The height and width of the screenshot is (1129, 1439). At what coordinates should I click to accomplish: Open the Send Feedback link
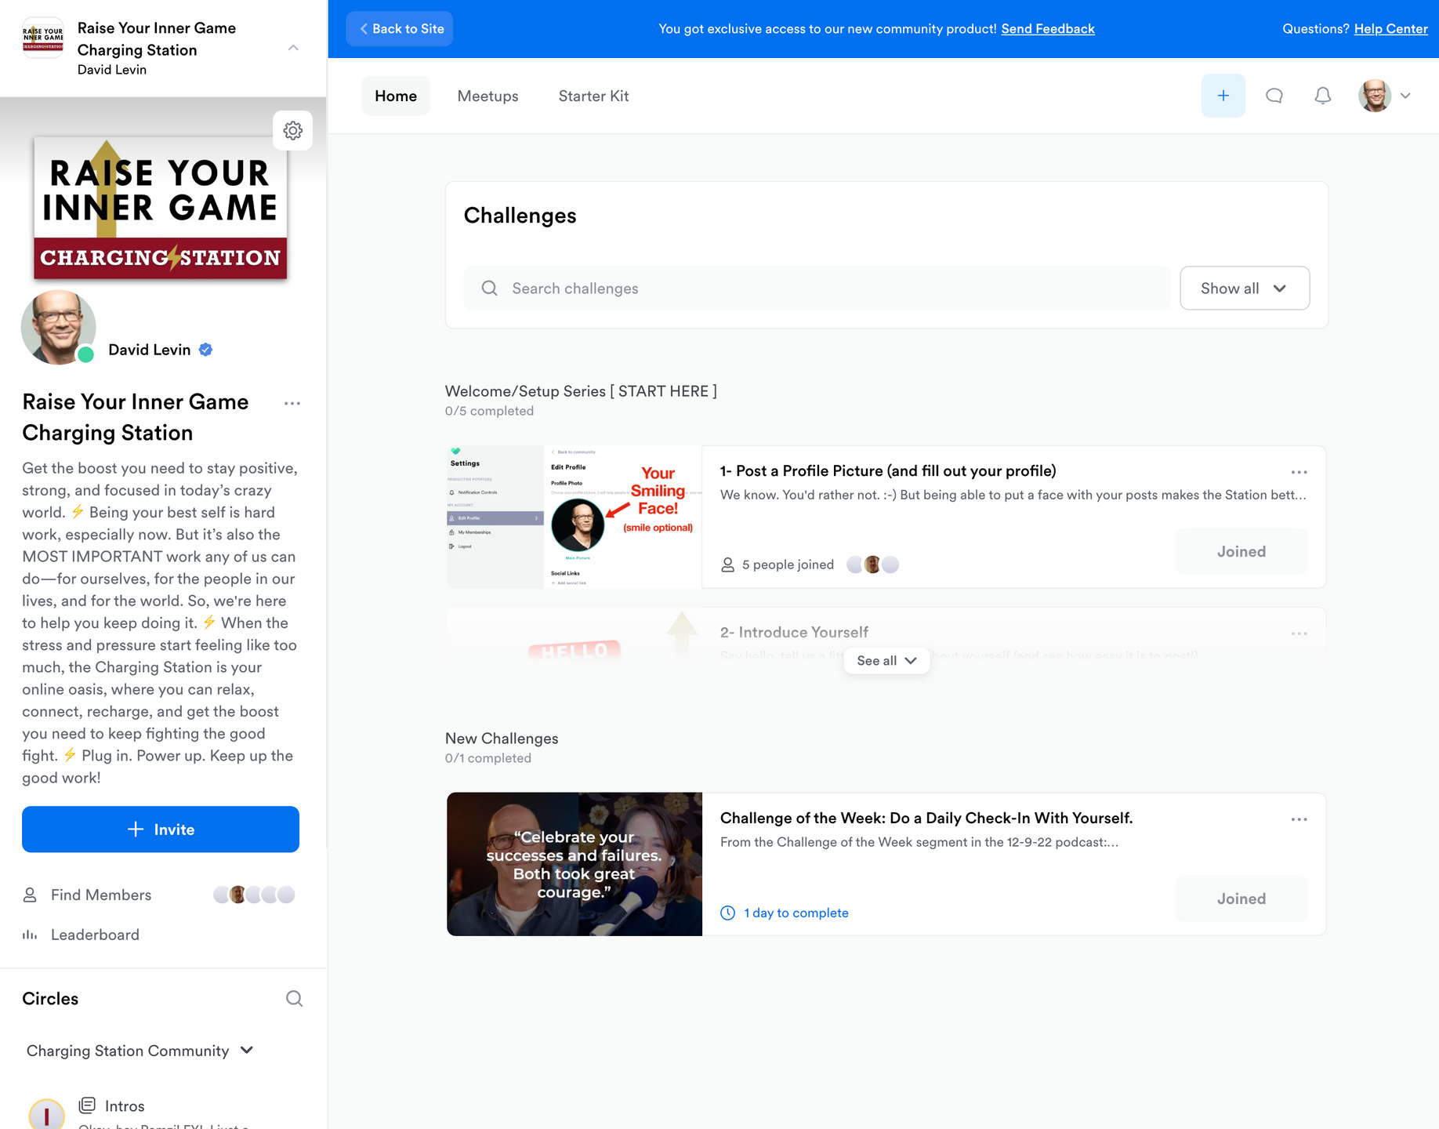click(1048, 28)
